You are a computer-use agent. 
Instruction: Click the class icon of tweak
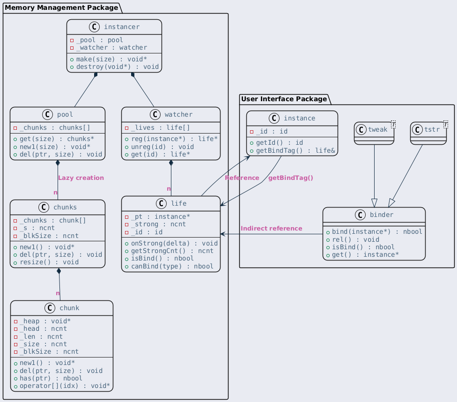(x=361, y=129)
